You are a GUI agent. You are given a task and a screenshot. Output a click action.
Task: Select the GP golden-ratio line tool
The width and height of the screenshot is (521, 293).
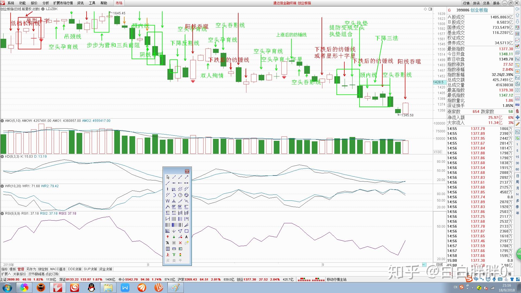point(174,207)
